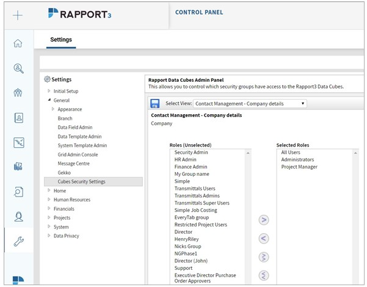Open System Template Admin settings
This screenshot has height=287, width=367.
82,145
